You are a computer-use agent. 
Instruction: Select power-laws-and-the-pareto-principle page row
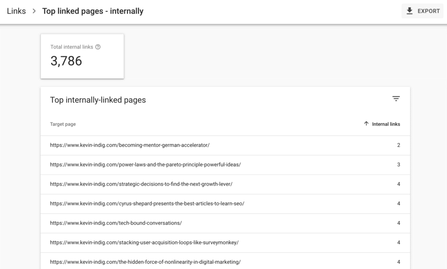pos(145,165)
